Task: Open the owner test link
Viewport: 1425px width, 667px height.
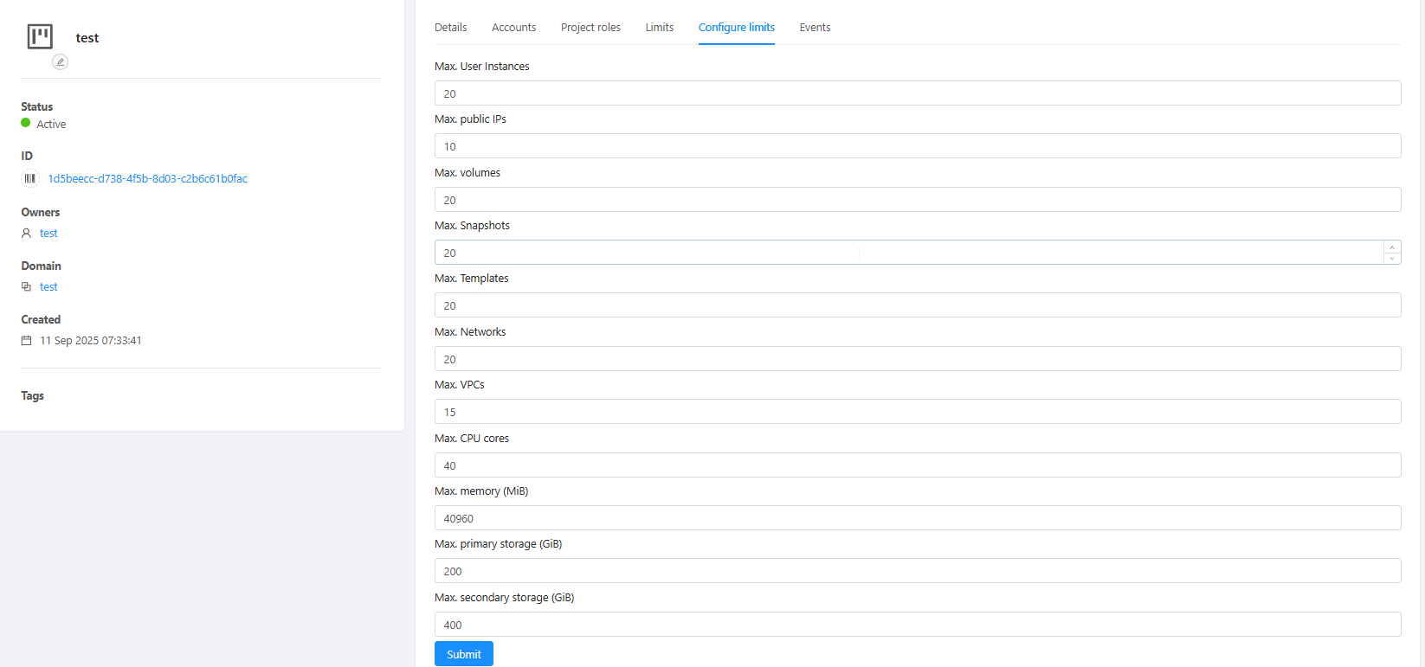Action: pyautogui.click(x=48, y=234)
